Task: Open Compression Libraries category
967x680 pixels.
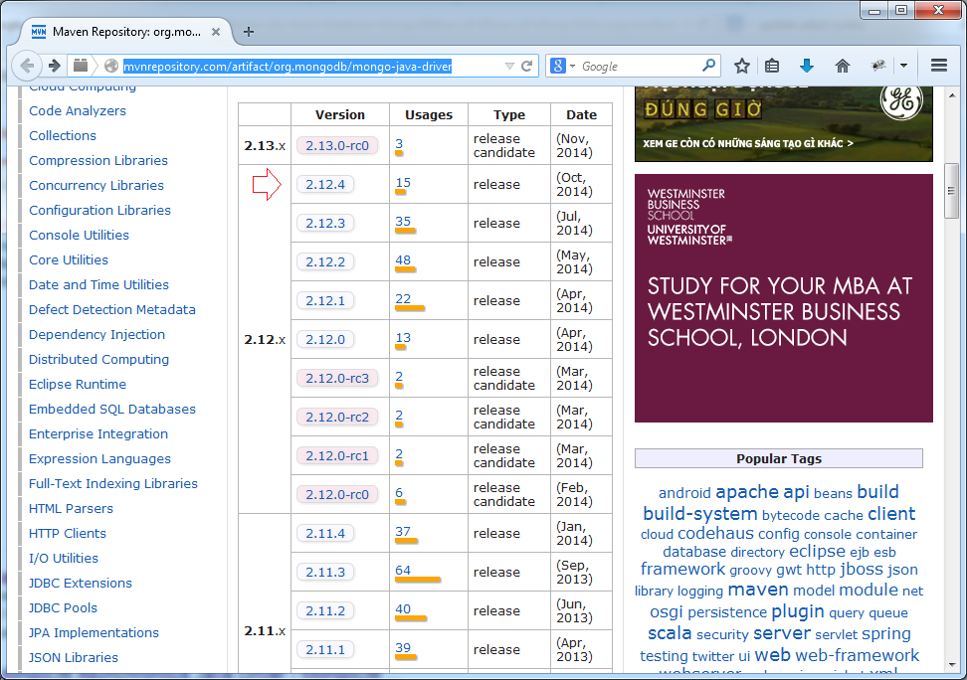Action: coord(98,160)
